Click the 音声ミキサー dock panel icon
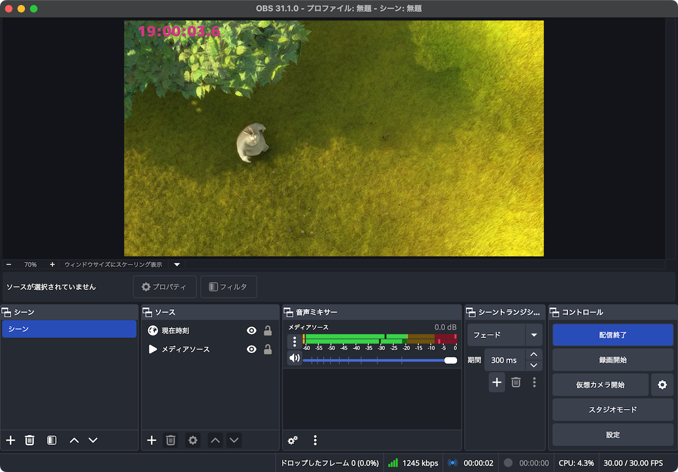The height and width of the screenshot is (472, 678). [x=288, y=312]
